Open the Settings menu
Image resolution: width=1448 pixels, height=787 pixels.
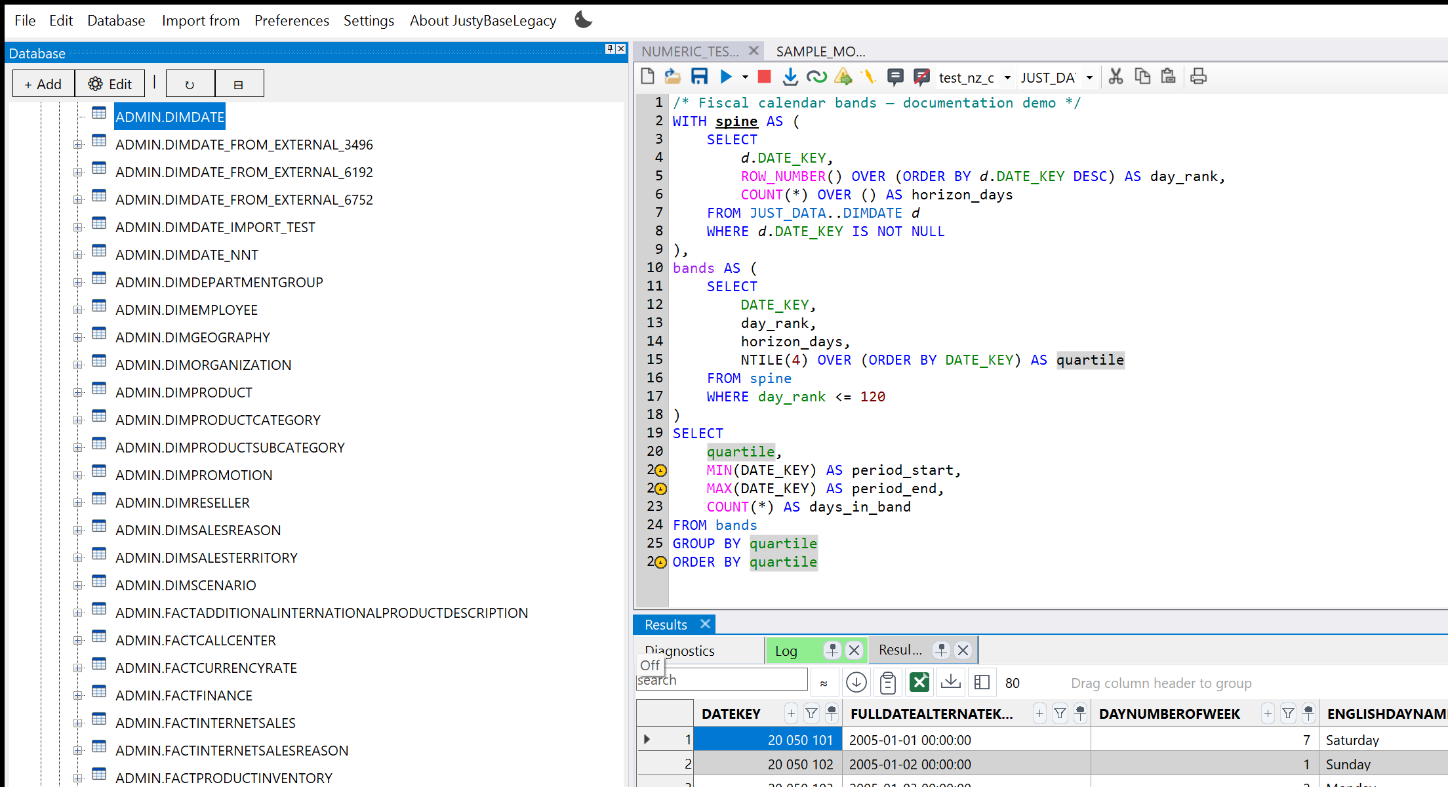369,20
